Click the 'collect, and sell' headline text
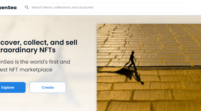201x111 pixels. [50, 42]
